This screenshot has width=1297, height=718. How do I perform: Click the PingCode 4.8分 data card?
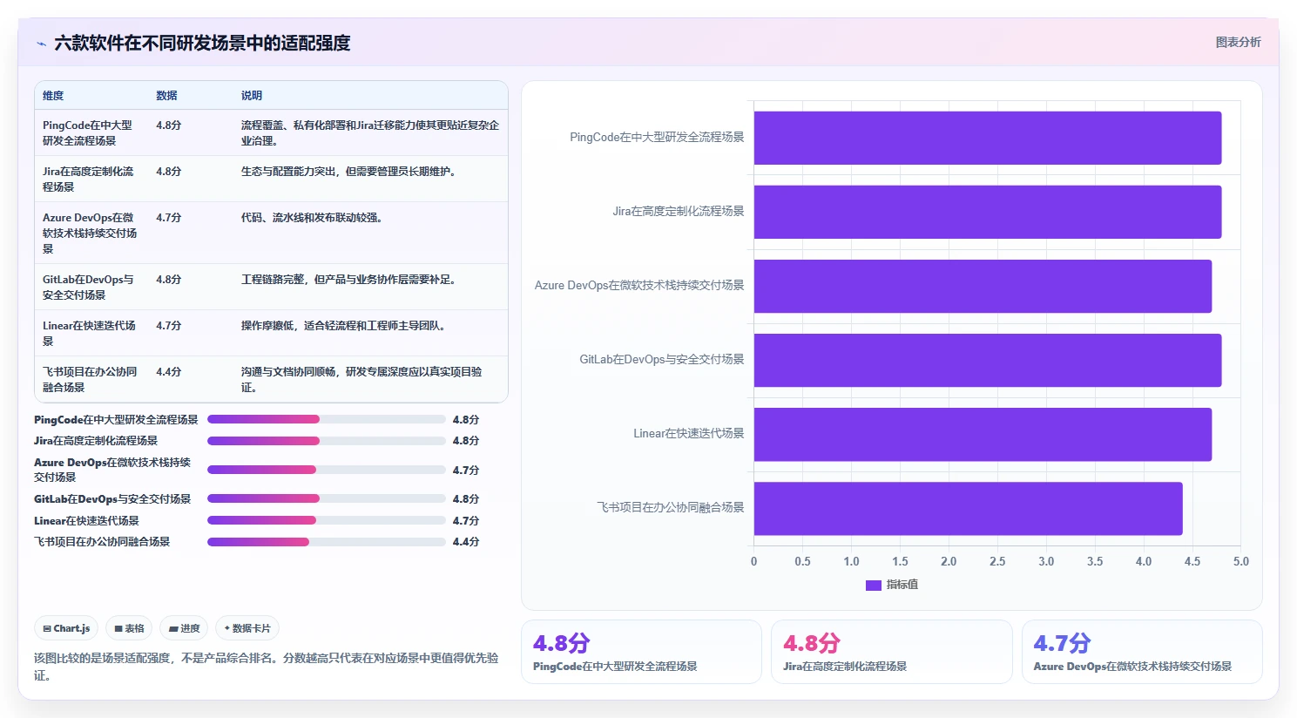(641, 652)
